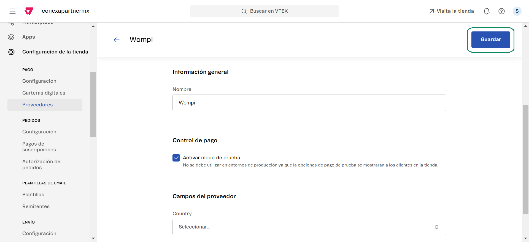Uncheck Activar modo de prueba checkbox
The width and height of the screenshot is (529, 242).
[x=176, y=158]
